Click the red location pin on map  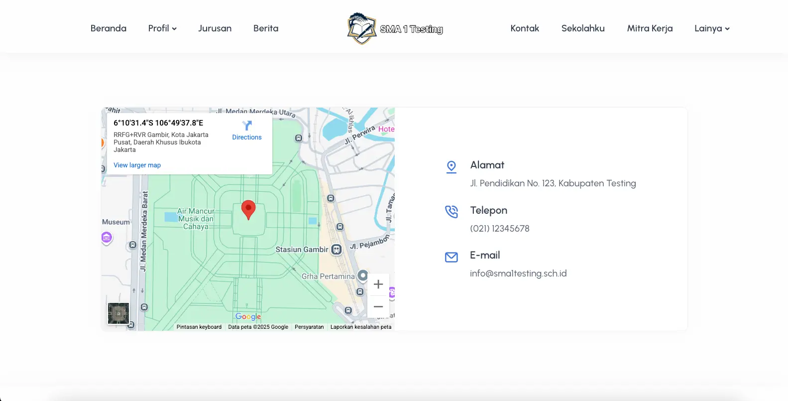click(248, 209)
